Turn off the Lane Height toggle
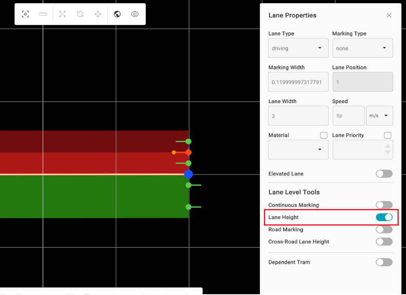406x295 pixels. [384, 218]
